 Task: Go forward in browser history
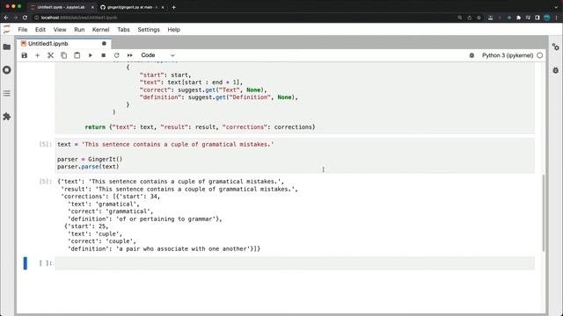pos(16,18)
